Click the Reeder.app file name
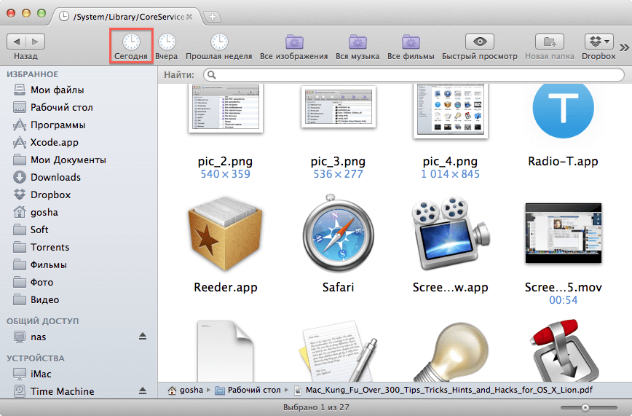This screenshot has height=416, width=632. [x=226, y=287]
